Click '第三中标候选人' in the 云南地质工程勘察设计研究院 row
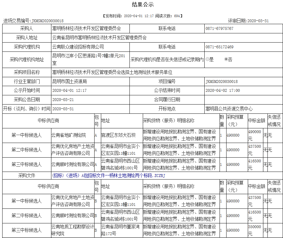283x238 pixels. 27,230
